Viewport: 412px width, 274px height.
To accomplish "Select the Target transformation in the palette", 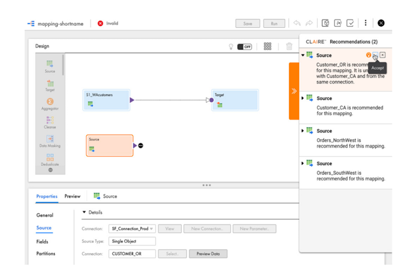I will (50, 85).
